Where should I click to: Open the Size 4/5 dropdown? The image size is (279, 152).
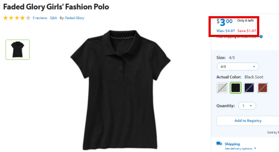click(x=238, y=67)
